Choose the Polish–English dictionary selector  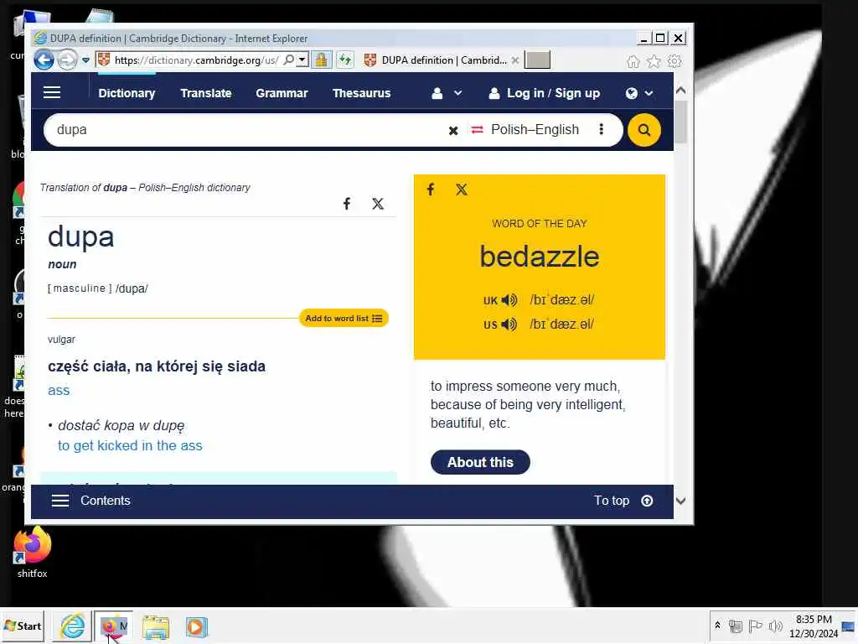click(535, 130)
